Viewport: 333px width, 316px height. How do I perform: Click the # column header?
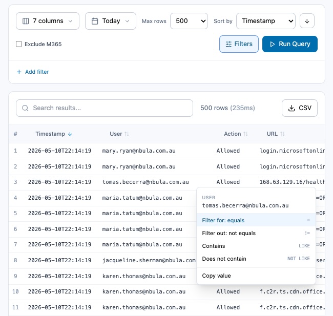pos(15,134)
